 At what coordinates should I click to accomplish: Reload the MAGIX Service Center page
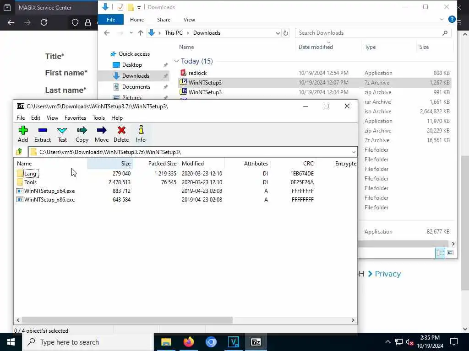pos(44,22)
